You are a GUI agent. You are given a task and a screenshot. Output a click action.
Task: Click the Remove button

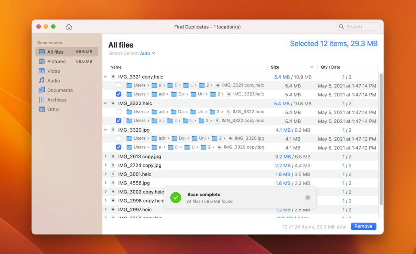[x=363, y=226]
